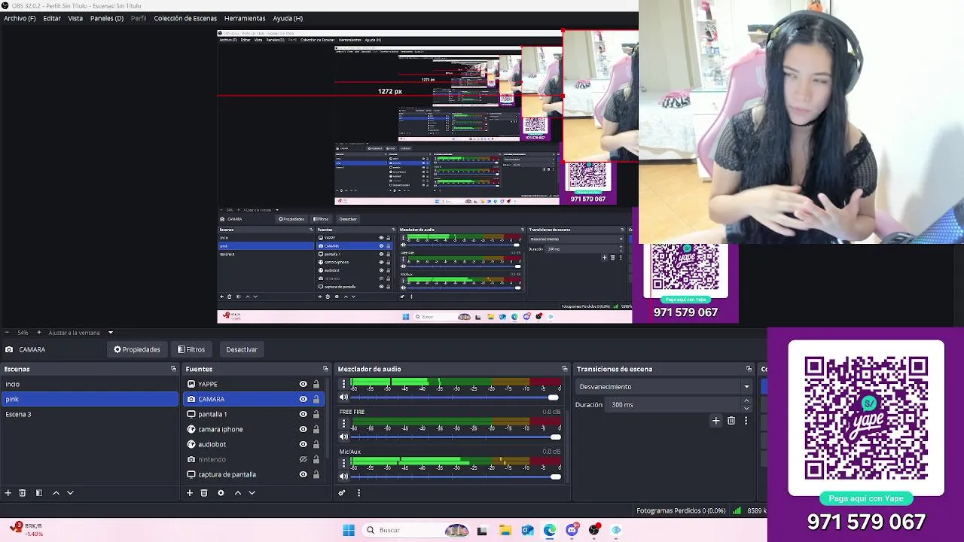The height and width of the screenshot is (542, 964).
Task: Toggle visibility of captura de pantalla source
Action: pos(304,474)
